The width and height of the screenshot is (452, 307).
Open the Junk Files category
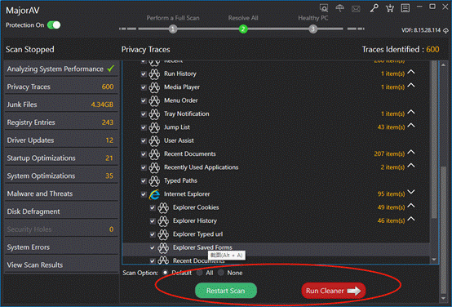61,105
